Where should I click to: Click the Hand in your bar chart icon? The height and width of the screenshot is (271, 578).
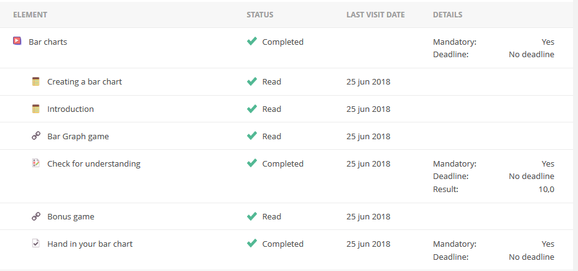click(x=36, y=244)
